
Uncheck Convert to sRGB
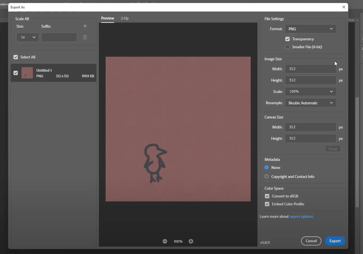267,196
